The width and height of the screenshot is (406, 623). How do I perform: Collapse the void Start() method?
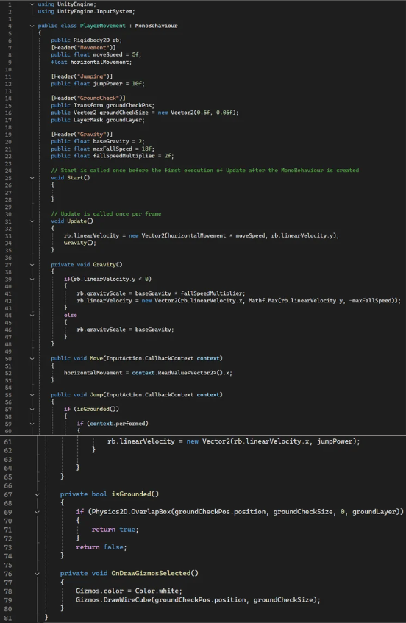(x=32, y=177)
